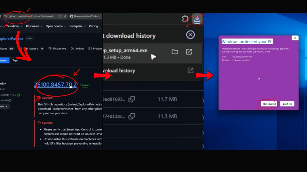Image resolution: width=307 pixels, height=172 pixels.
Task: Click Don't run in SmartScreen dialog
Action: click(287, 104)
